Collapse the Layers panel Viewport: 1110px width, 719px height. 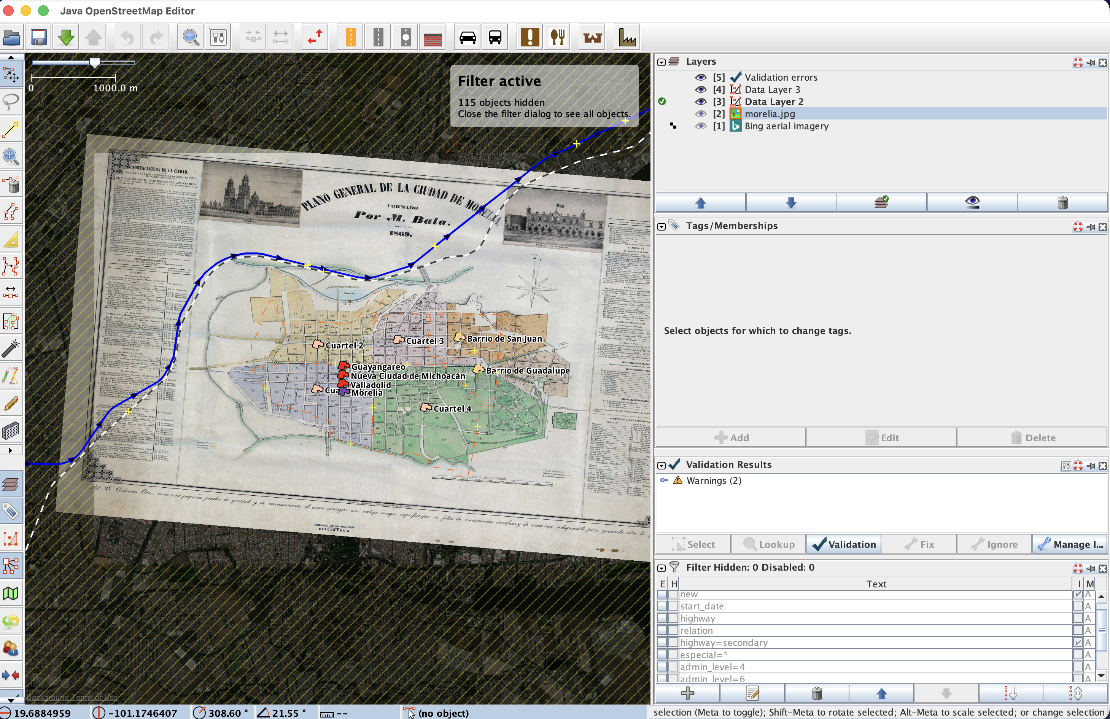[662, 62]
